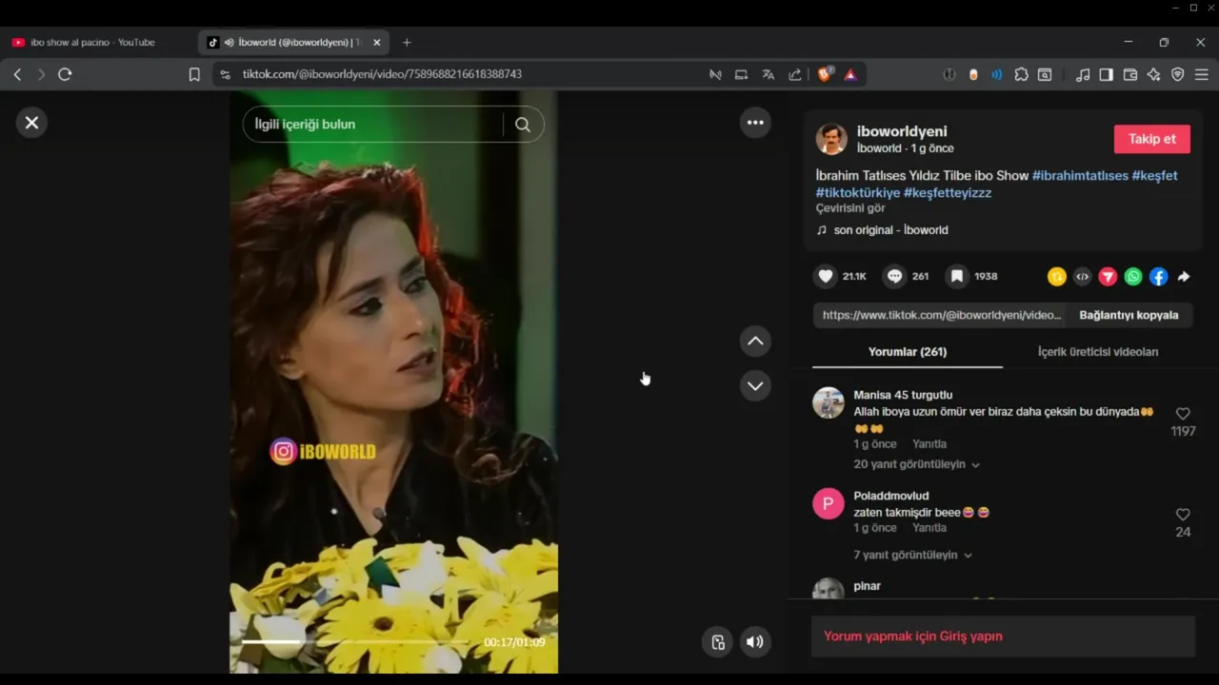Open Brave VPN shield icon
Image resolution: width=1219 pixels, height=685 pixels.
tap(1178, 74)
